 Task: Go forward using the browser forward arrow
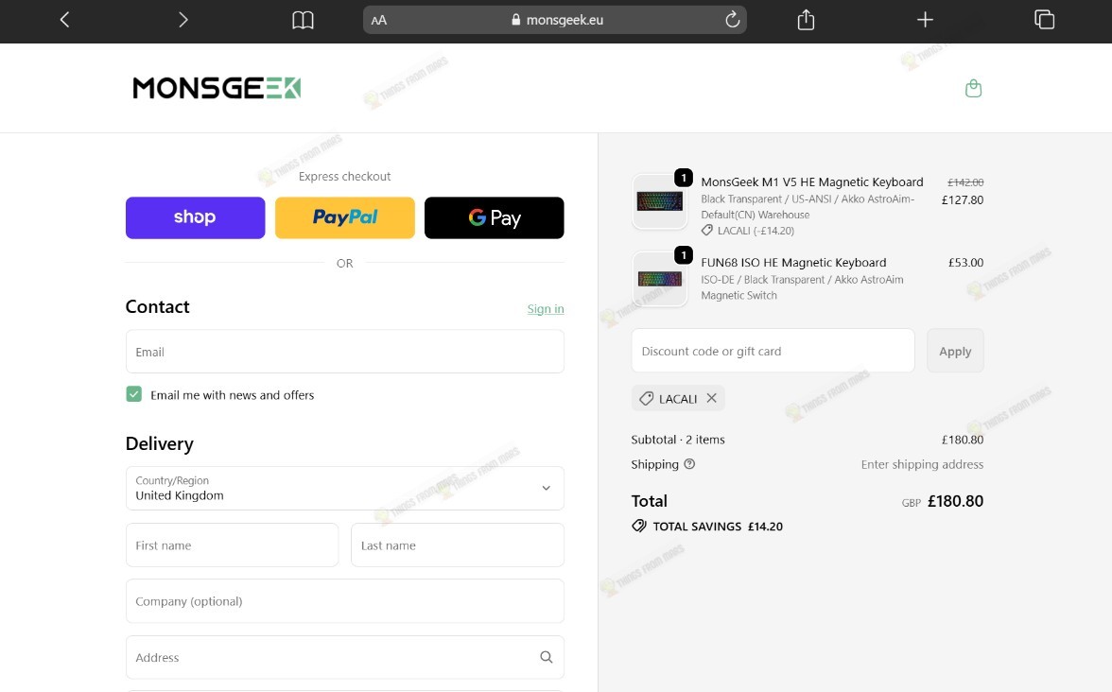click(x=183, y=20)
